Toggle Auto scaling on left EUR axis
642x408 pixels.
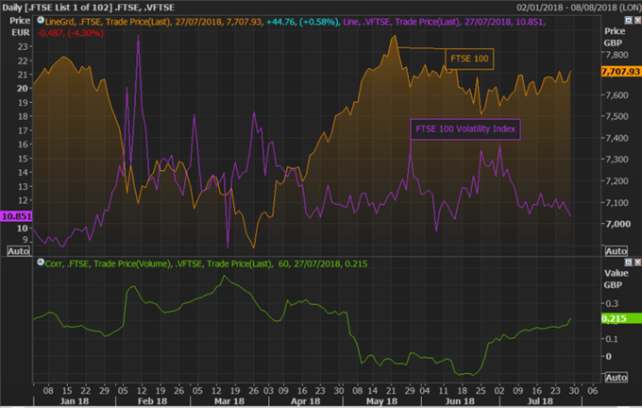(x=19, y=251)
